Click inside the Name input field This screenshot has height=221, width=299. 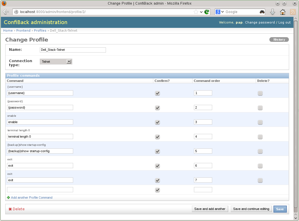click(73, 50)
